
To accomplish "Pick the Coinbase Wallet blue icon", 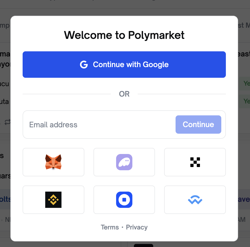I will [x=124, y=200].
